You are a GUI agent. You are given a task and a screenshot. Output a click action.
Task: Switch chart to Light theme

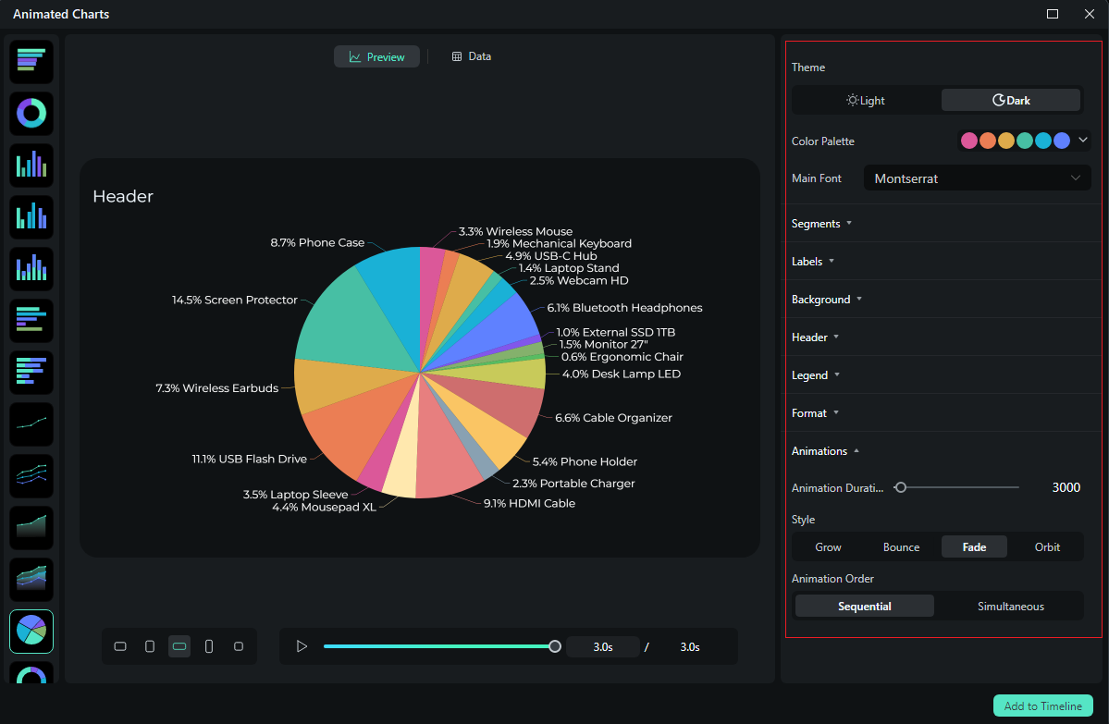pyautogui.click(x=866, y=100)
